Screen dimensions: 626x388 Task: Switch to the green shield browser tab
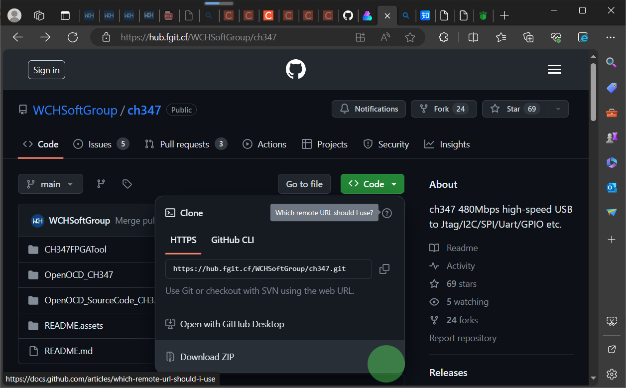(483, 15)
